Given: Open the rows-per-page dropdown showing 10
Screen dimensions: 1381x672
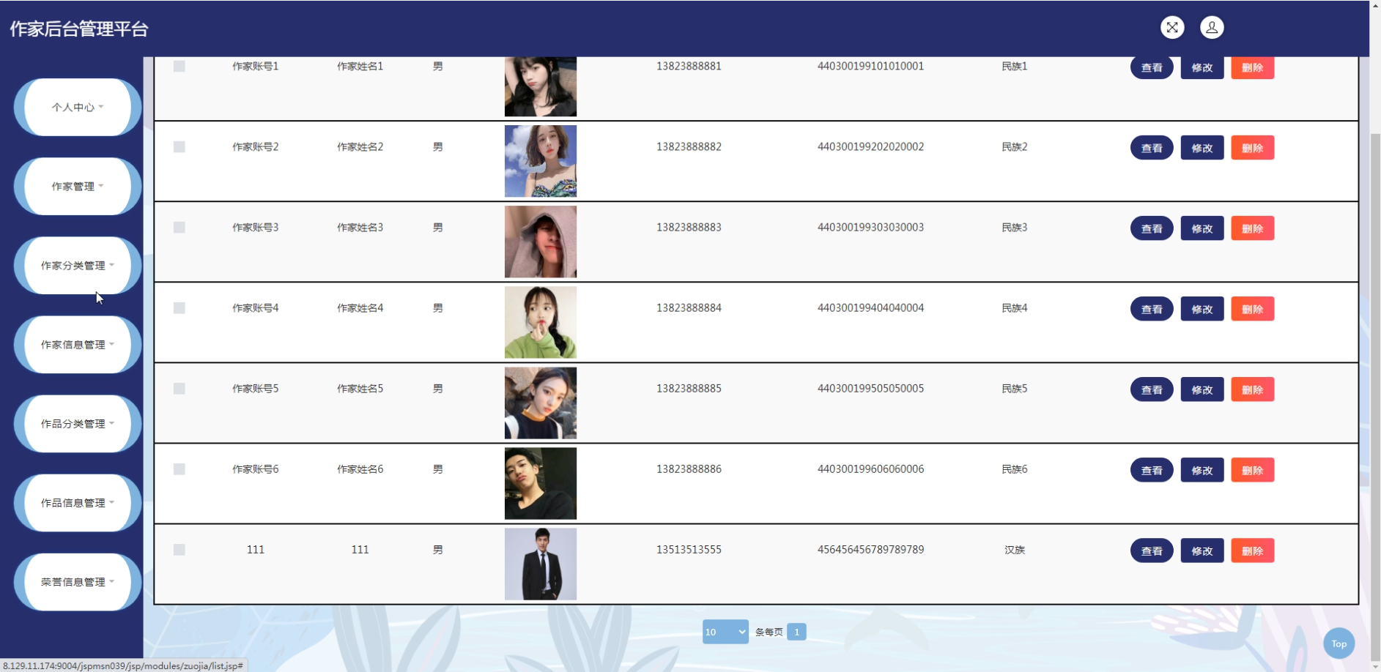Looking at the screenshot, I should (x=725, y=632).
